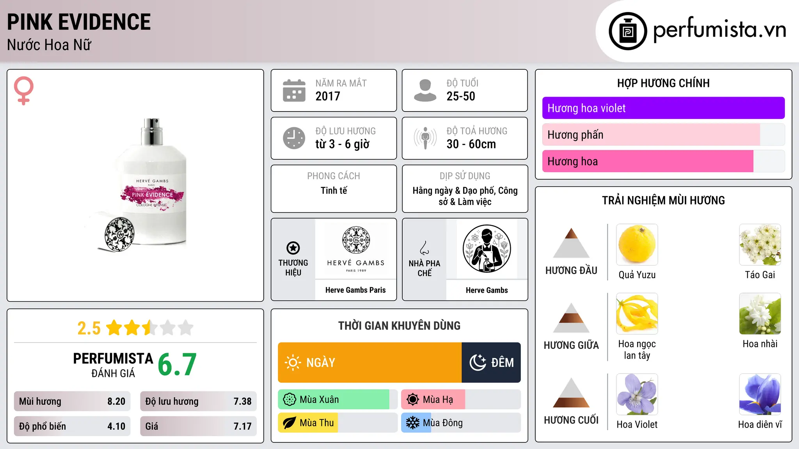The width and height of the screenshot is (799, 449).
Task: Click the PINK EVIDENCE title
Action: [79, 22]
